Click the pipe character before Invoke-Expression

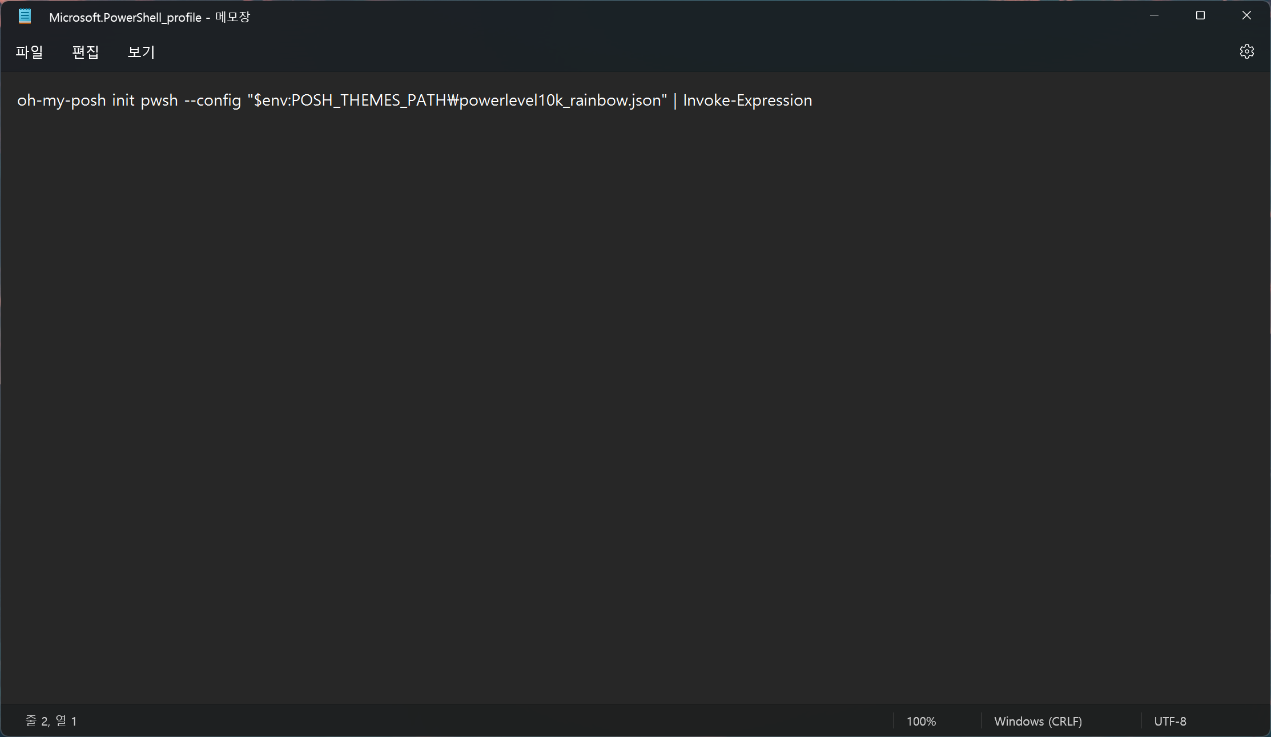[675, 100]
